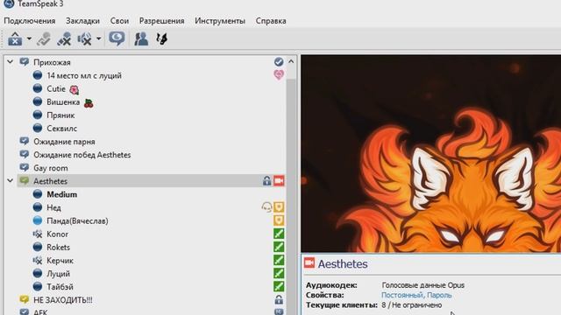Screen dimensions: 561x315
Task: Click the fox banner image
Action: point(430,154)
